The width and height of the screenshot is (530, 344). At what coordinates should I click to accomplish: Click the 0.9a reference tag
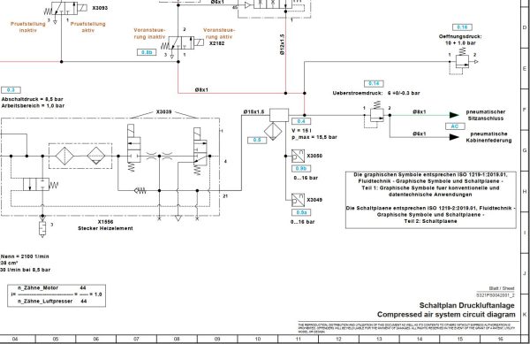pos(301,212)
